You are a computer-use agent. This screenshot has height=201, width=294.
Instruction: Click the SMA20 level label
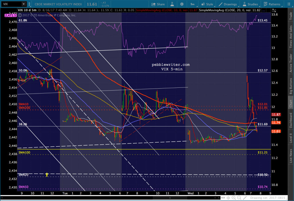pos(24,175)
